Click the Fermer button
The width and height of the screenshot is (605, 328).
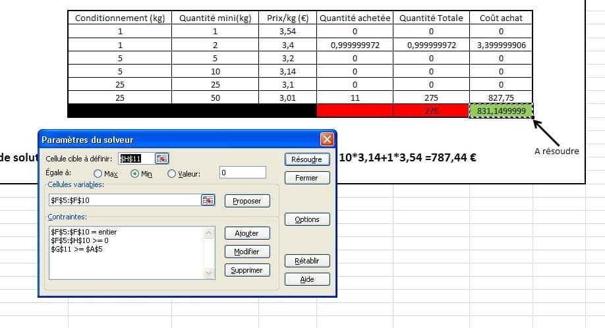tap(306, 178)
